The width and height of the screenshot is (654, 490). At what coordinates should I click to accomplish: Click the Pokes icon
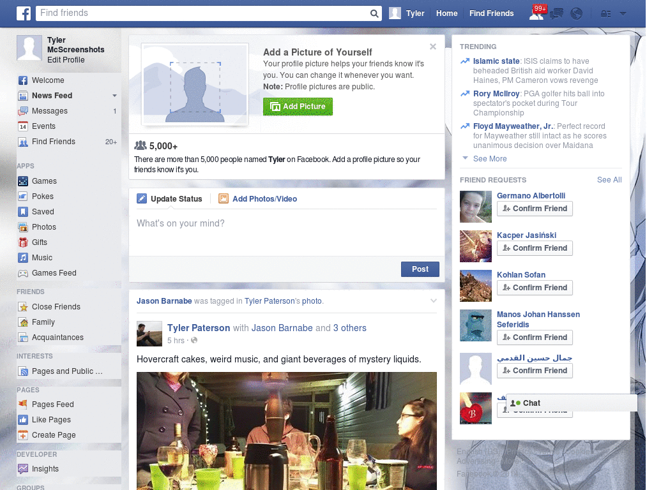pos(23,197)
